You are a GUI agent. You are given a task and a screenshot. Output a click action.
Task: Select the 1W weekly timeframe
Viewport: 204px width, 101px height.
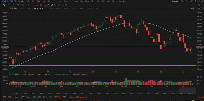(x=38, y=1)
